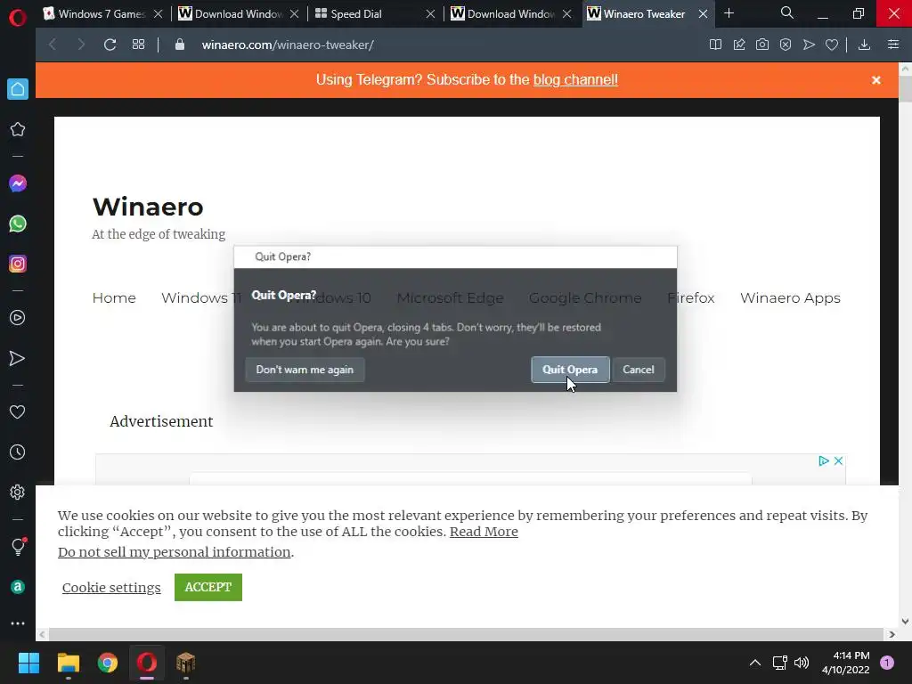The height and width of the screenshot is (684, 912).
Task: Open the 4:14 PM clock and calendar
Action: point(846,663)
